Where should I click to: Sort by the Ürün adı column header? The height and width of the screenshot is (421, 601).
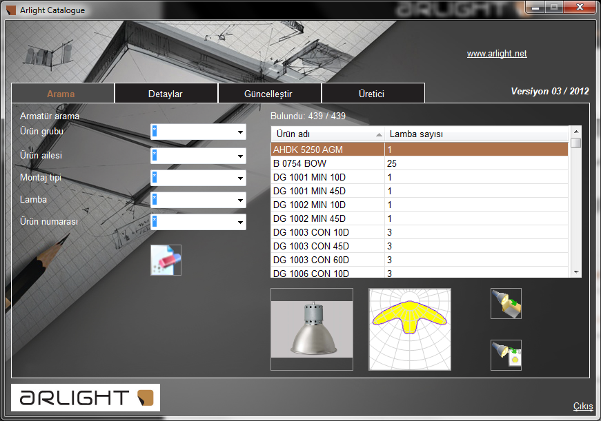point(328,134)
